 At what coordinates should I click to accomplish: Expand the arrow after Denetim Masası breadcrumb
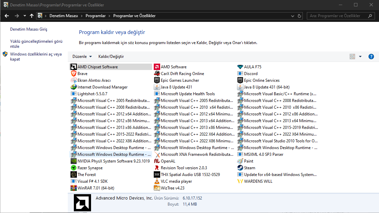[x=82, y=16]
